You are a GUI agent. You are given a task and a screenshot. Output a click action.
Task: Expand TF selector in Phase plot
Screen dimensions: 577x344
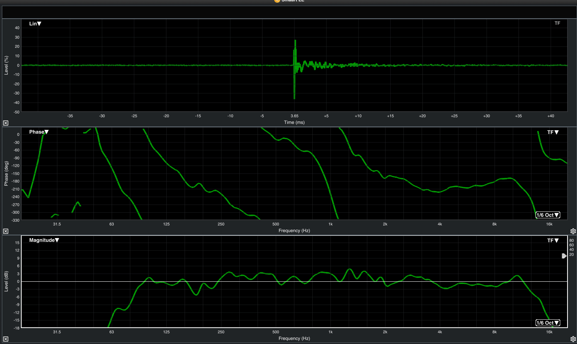(553, 132)
